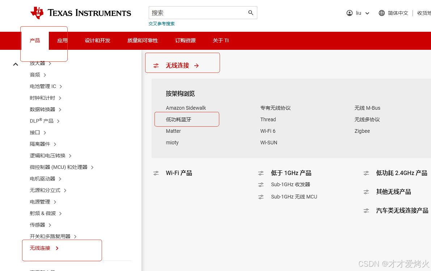The height and width of the screenshot is (271, 431).
Task: Collapse the product list with the up chevron
Action: pos(16,64)
